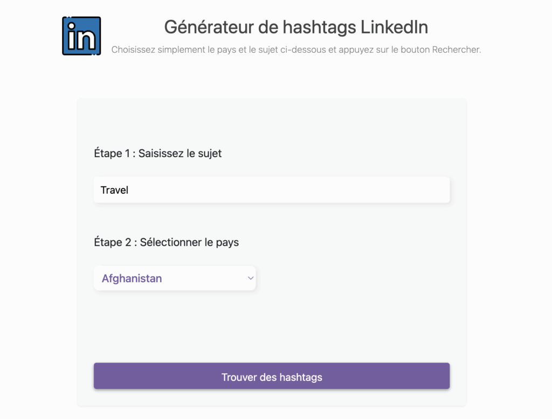Open the country dropdown
This screenshot has width=552, height=419.
[x=175, y=278]
